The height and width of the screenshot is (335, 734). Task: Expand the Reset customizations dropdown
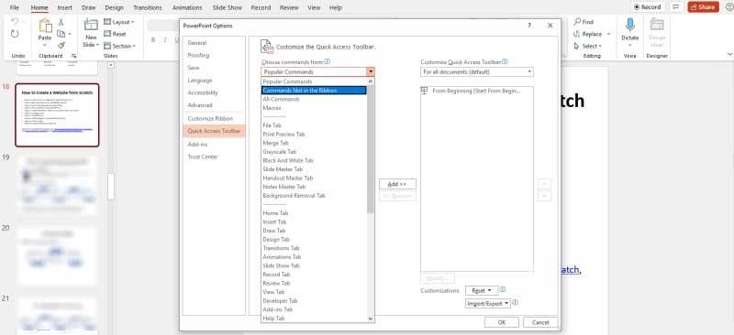click(481, 291)
